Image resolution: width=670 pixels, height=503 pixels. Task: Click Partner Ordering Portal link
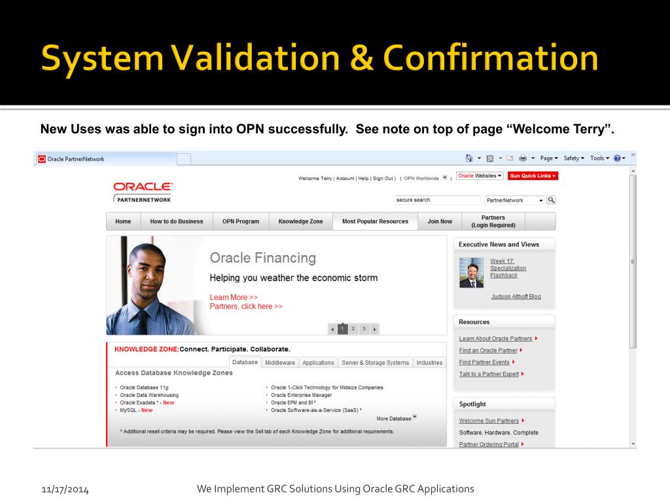tap(489, 445)
